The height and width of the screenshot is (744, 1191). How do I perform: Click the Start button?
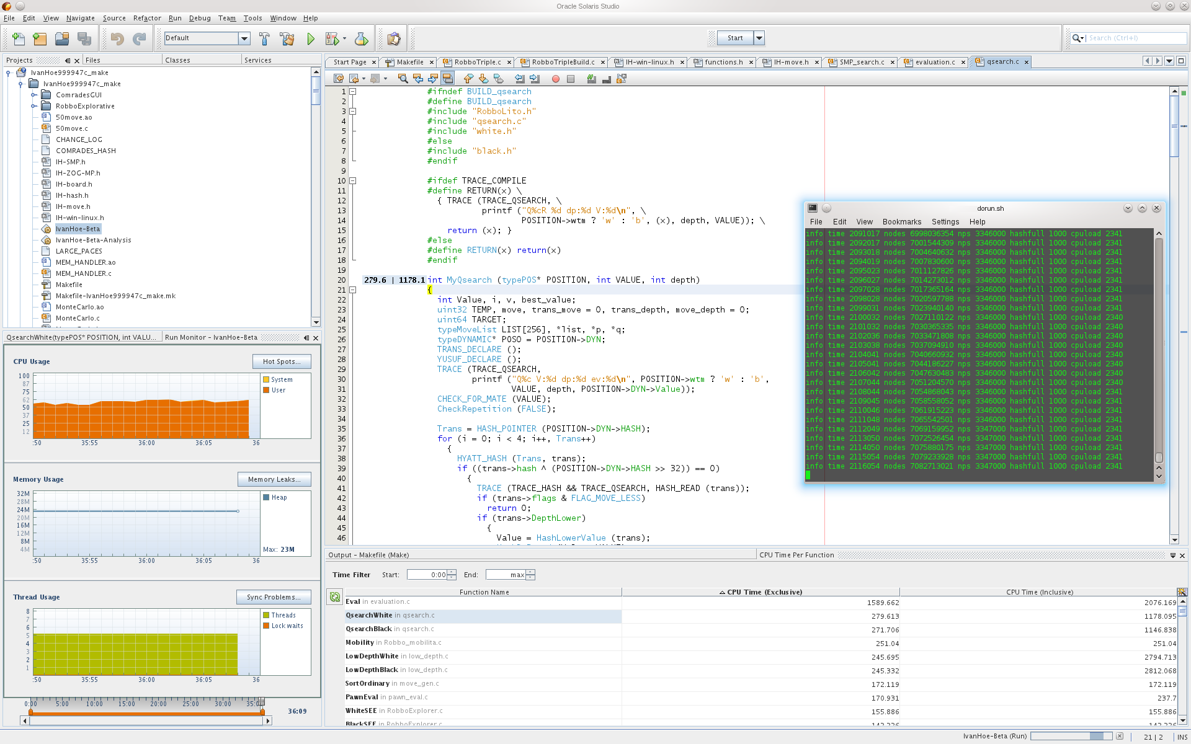735,38
